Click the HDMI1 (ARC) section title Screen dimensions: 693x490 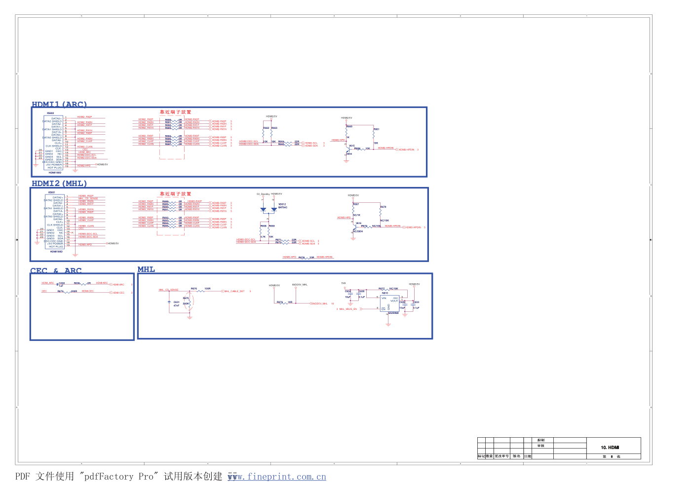tap(59, 104)
